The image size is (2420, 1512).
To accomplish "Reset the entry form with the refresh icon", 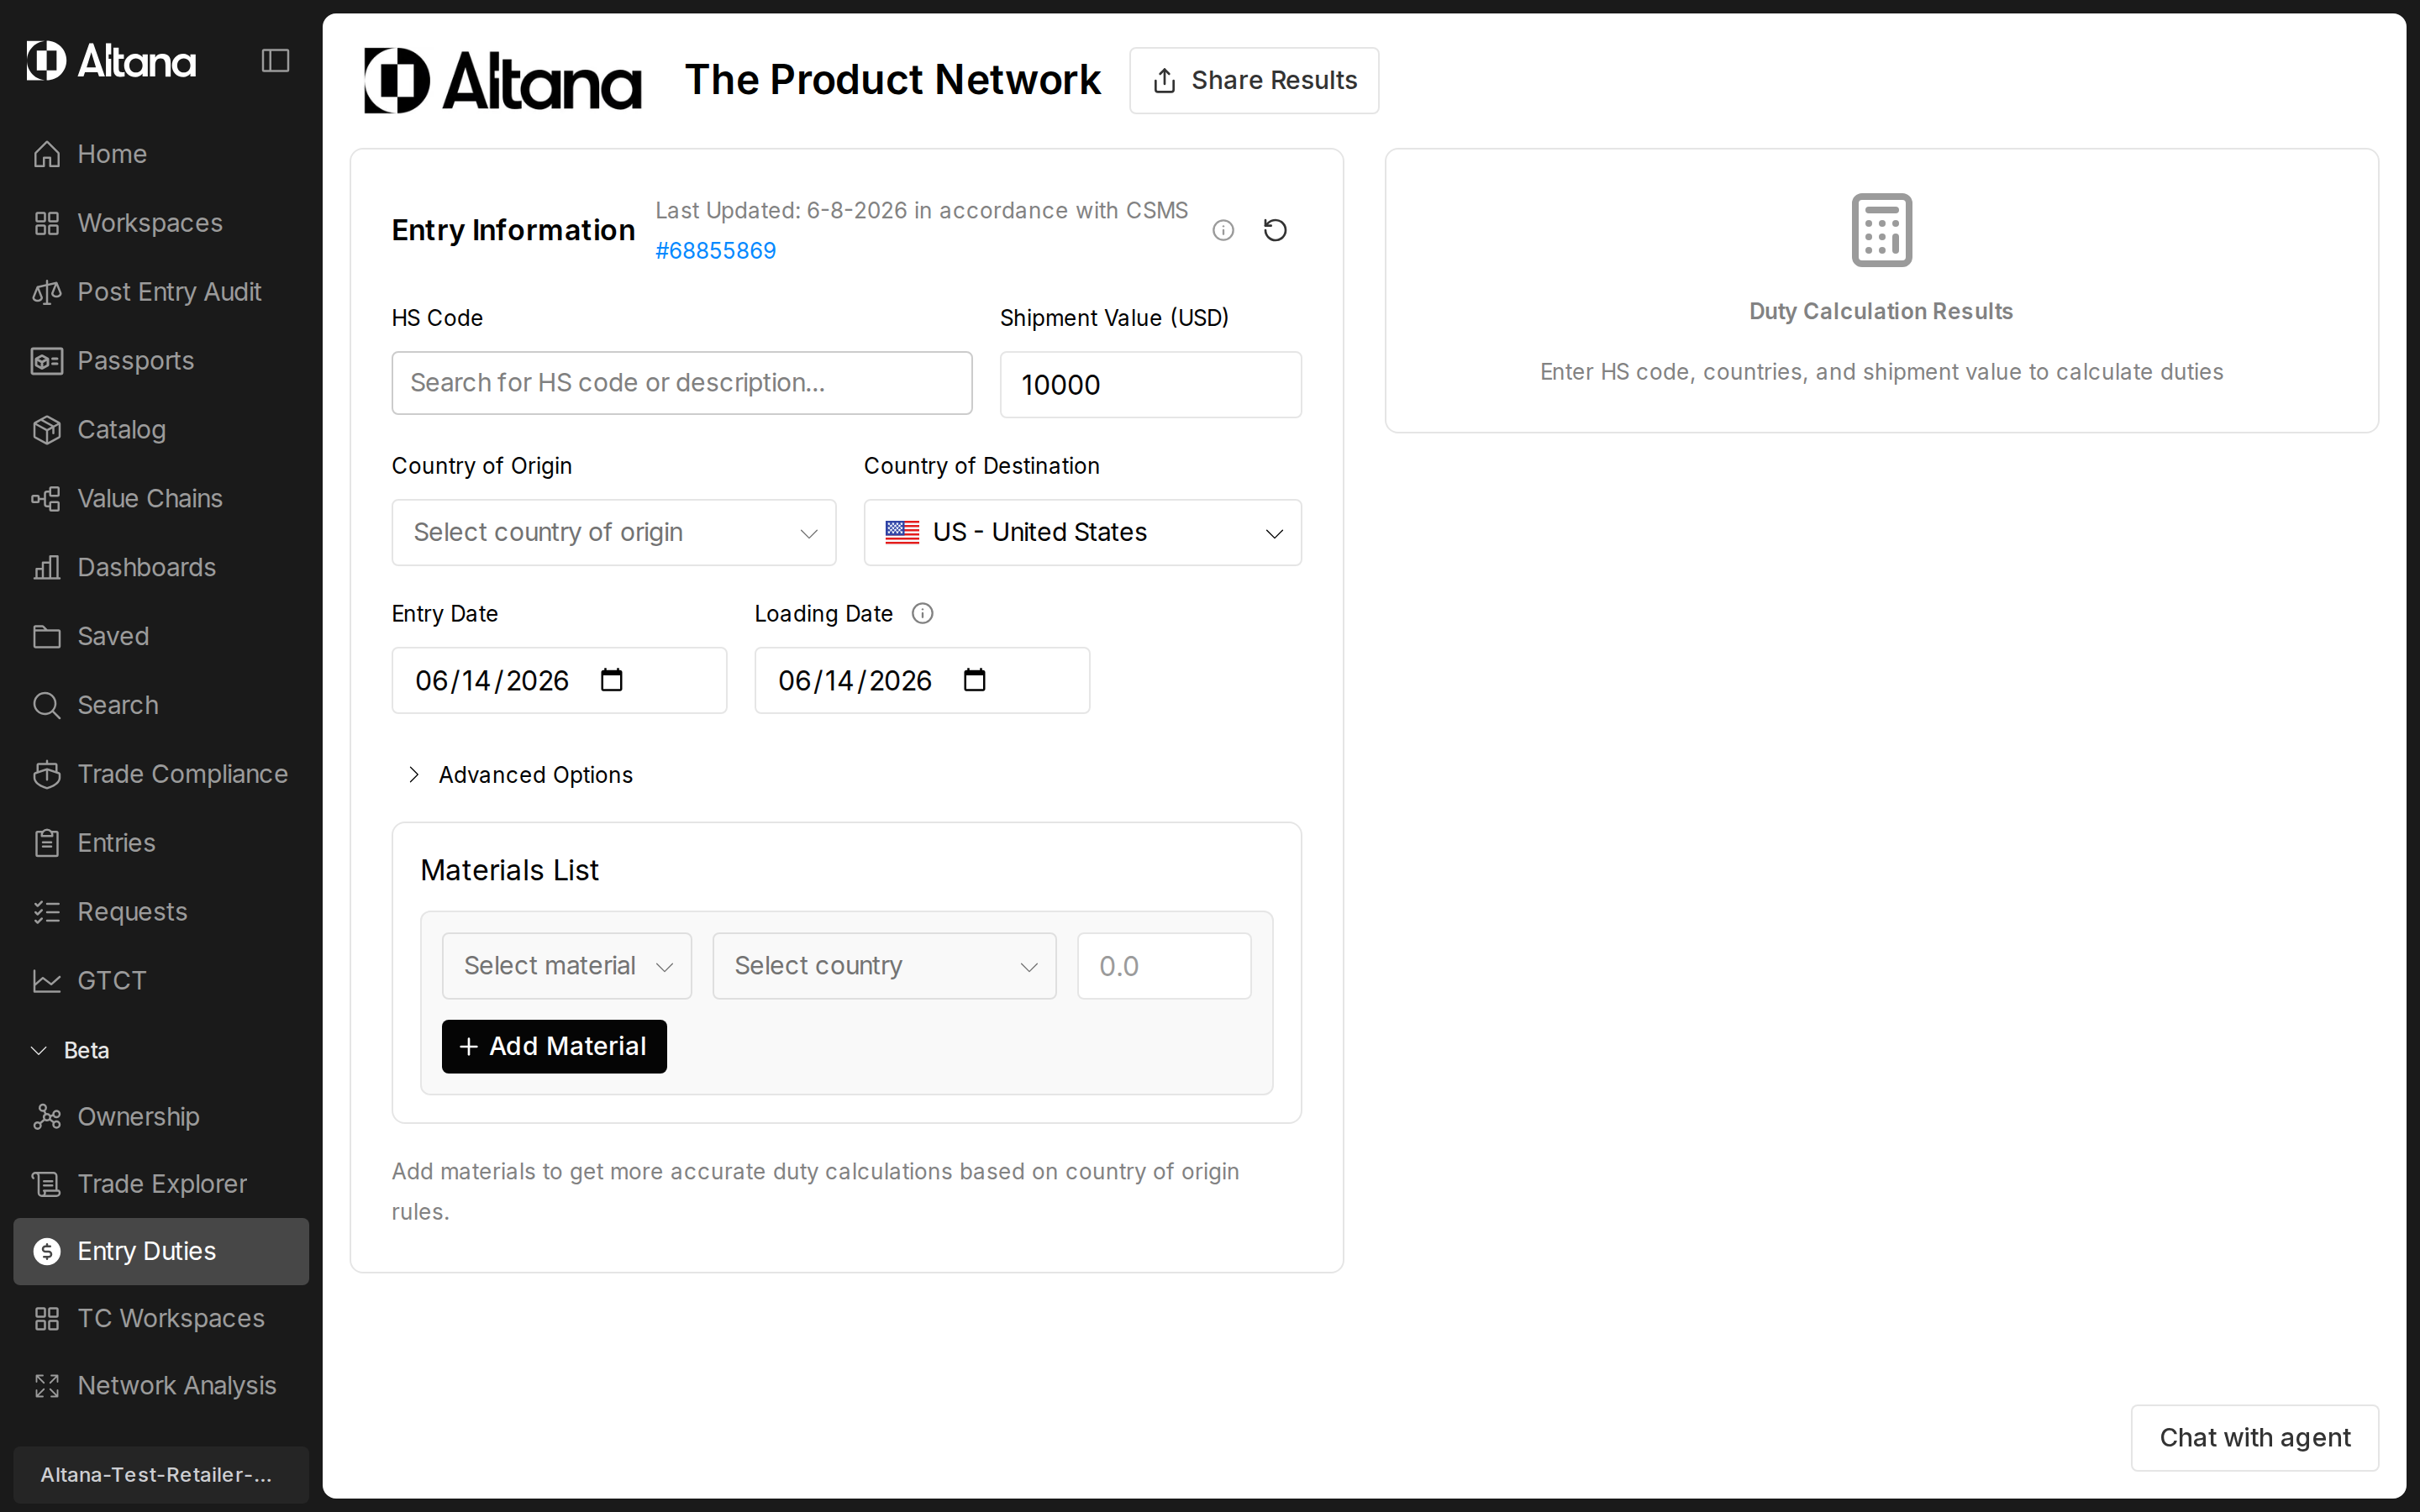I will coord(1275,231).
